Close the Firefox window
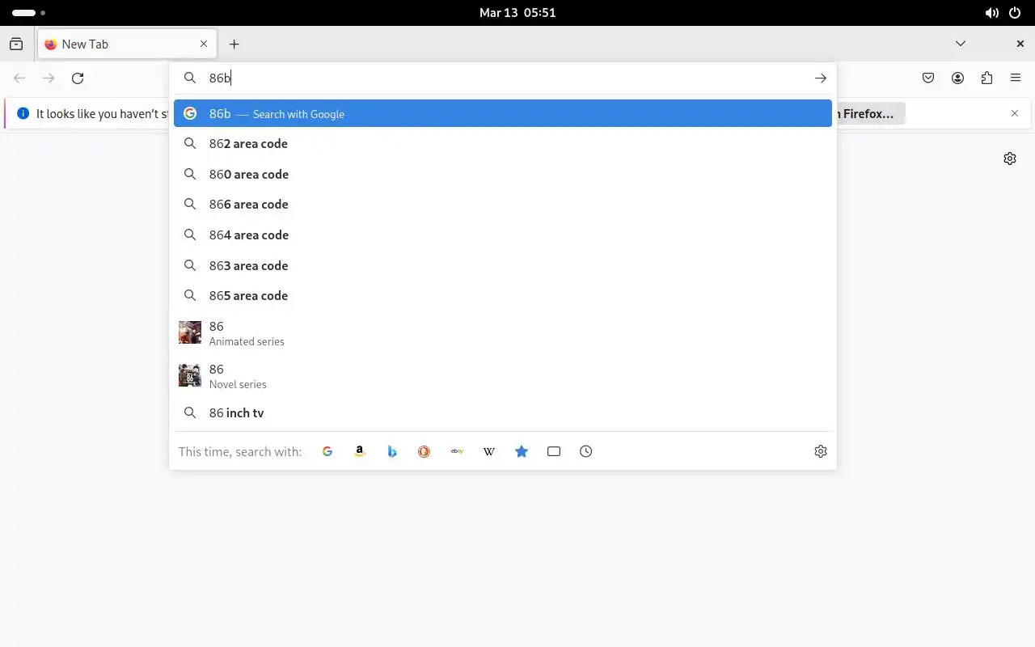 pos(1020,44)
